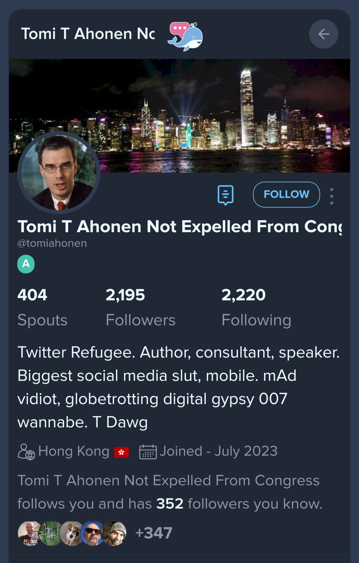Open the message chat bubble icon

pyautogui.click(x=225, y=195)
